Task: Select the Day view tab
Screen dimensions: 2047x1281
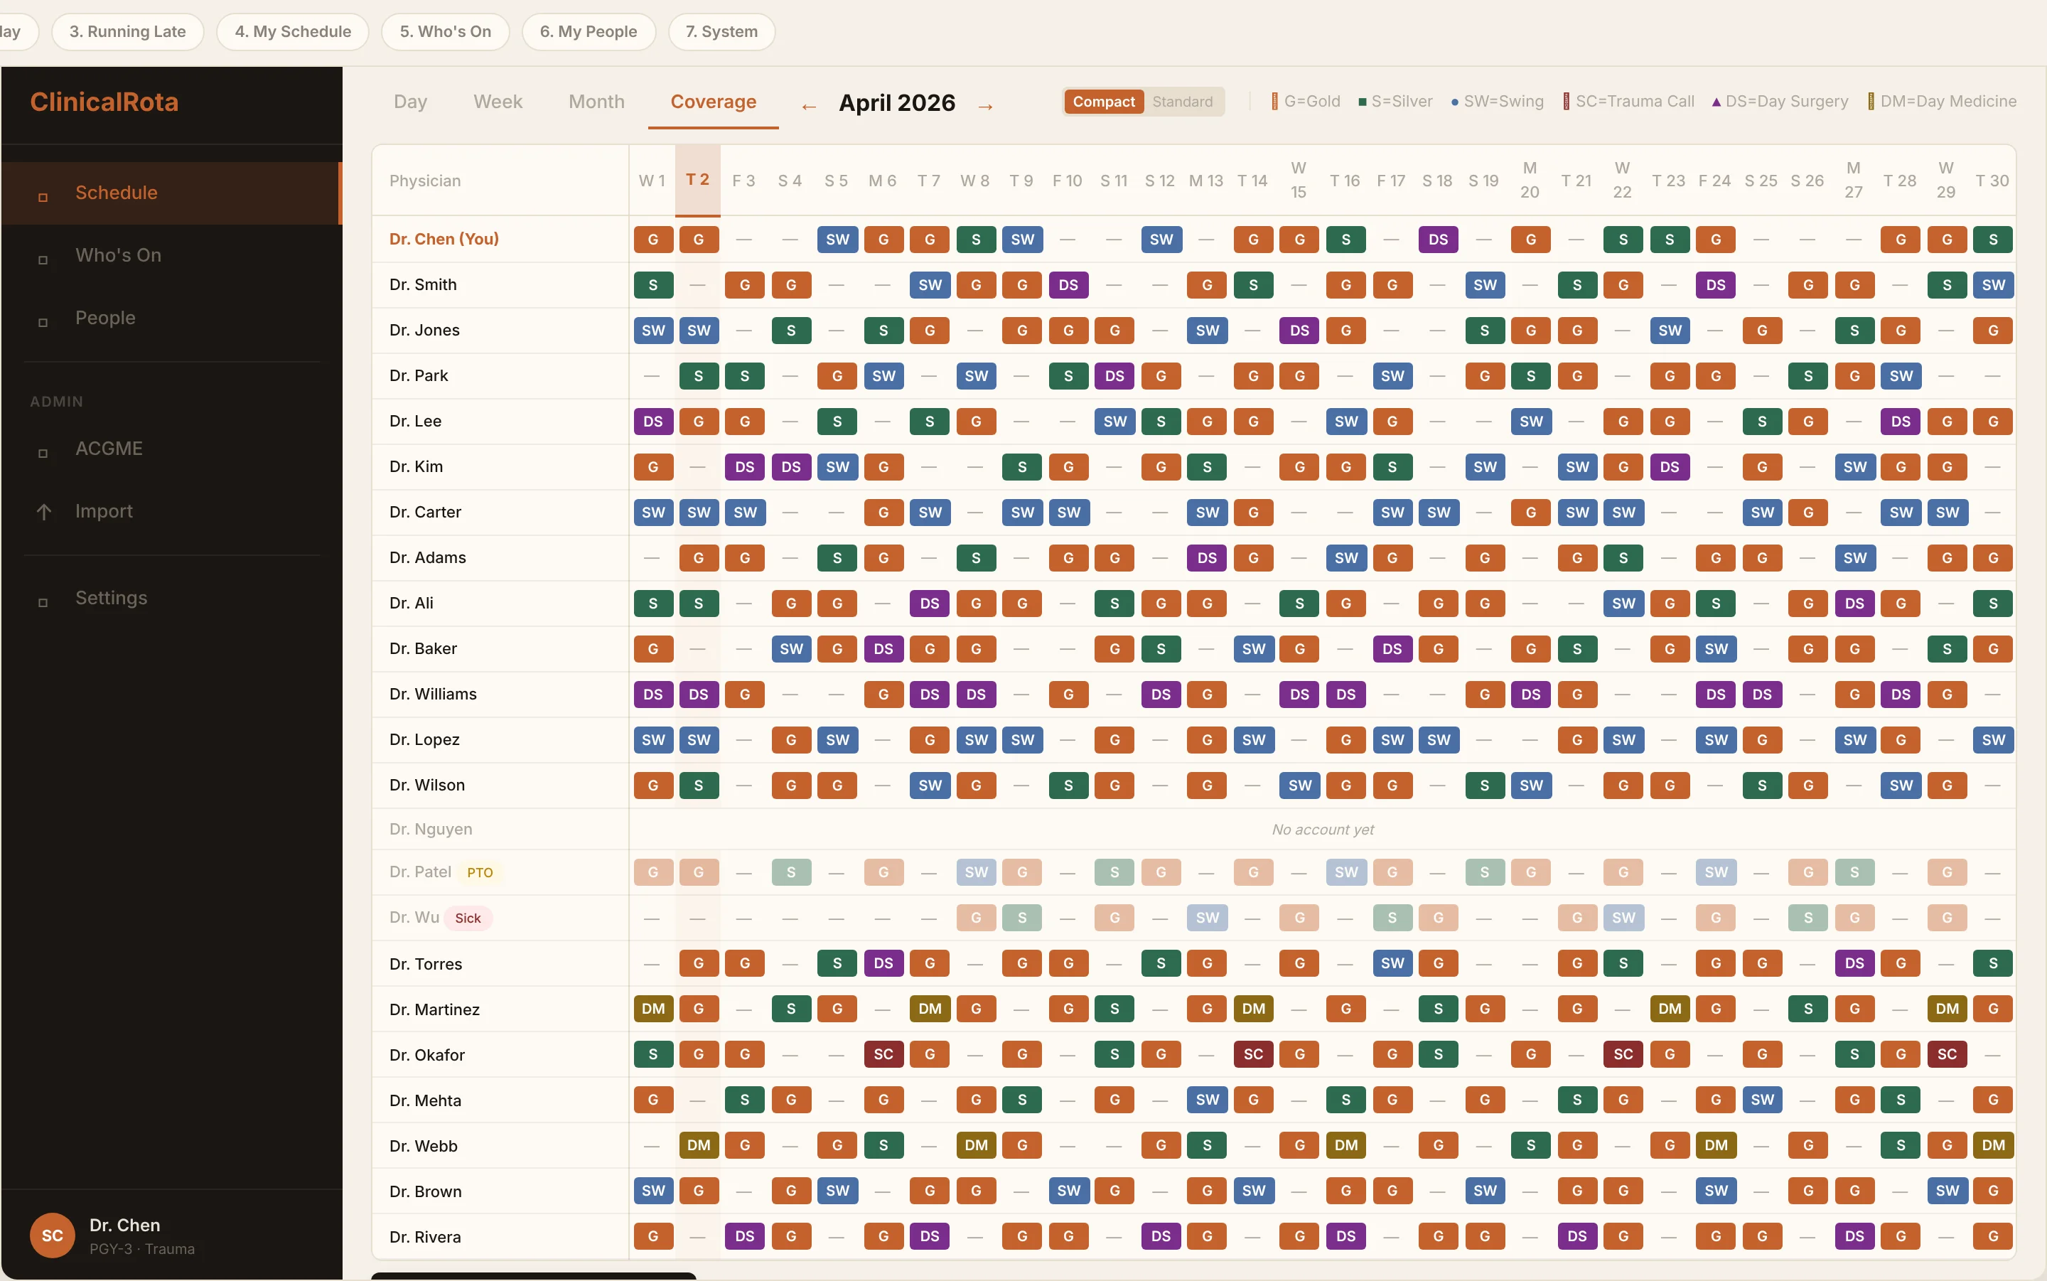Action: pos(410,102)
